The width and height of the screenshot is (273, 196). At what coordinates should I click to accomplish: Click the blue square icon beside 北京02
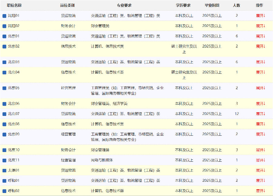[x=4, y=47]
